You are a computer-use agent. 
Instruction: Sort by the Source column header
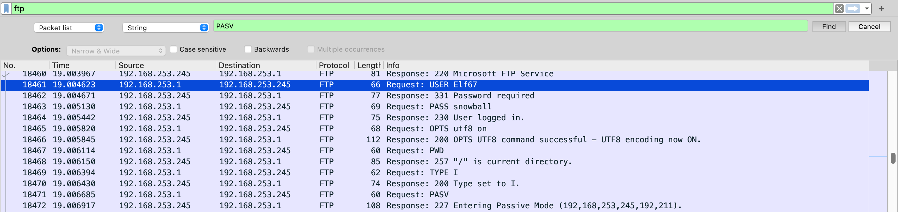[166, 65]
